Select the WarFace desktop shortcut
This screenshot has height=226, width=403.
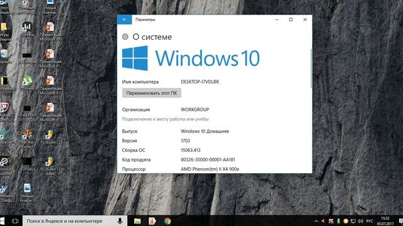tap(27, 29)
